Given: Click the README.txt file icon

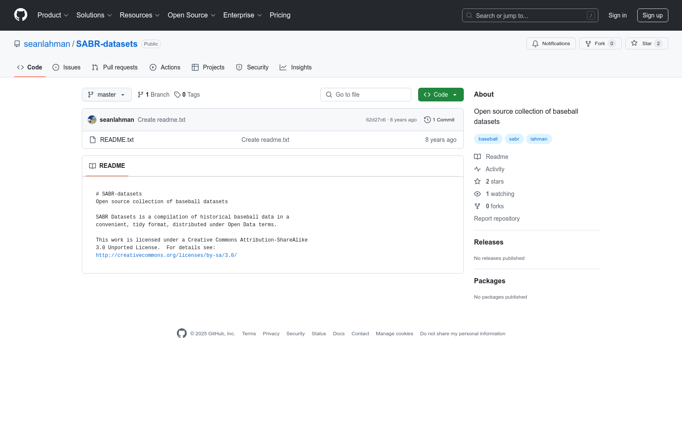Looking at the screenshot, I should click(x=92, y=140).
